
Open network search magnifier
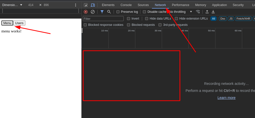coord(109,12)
